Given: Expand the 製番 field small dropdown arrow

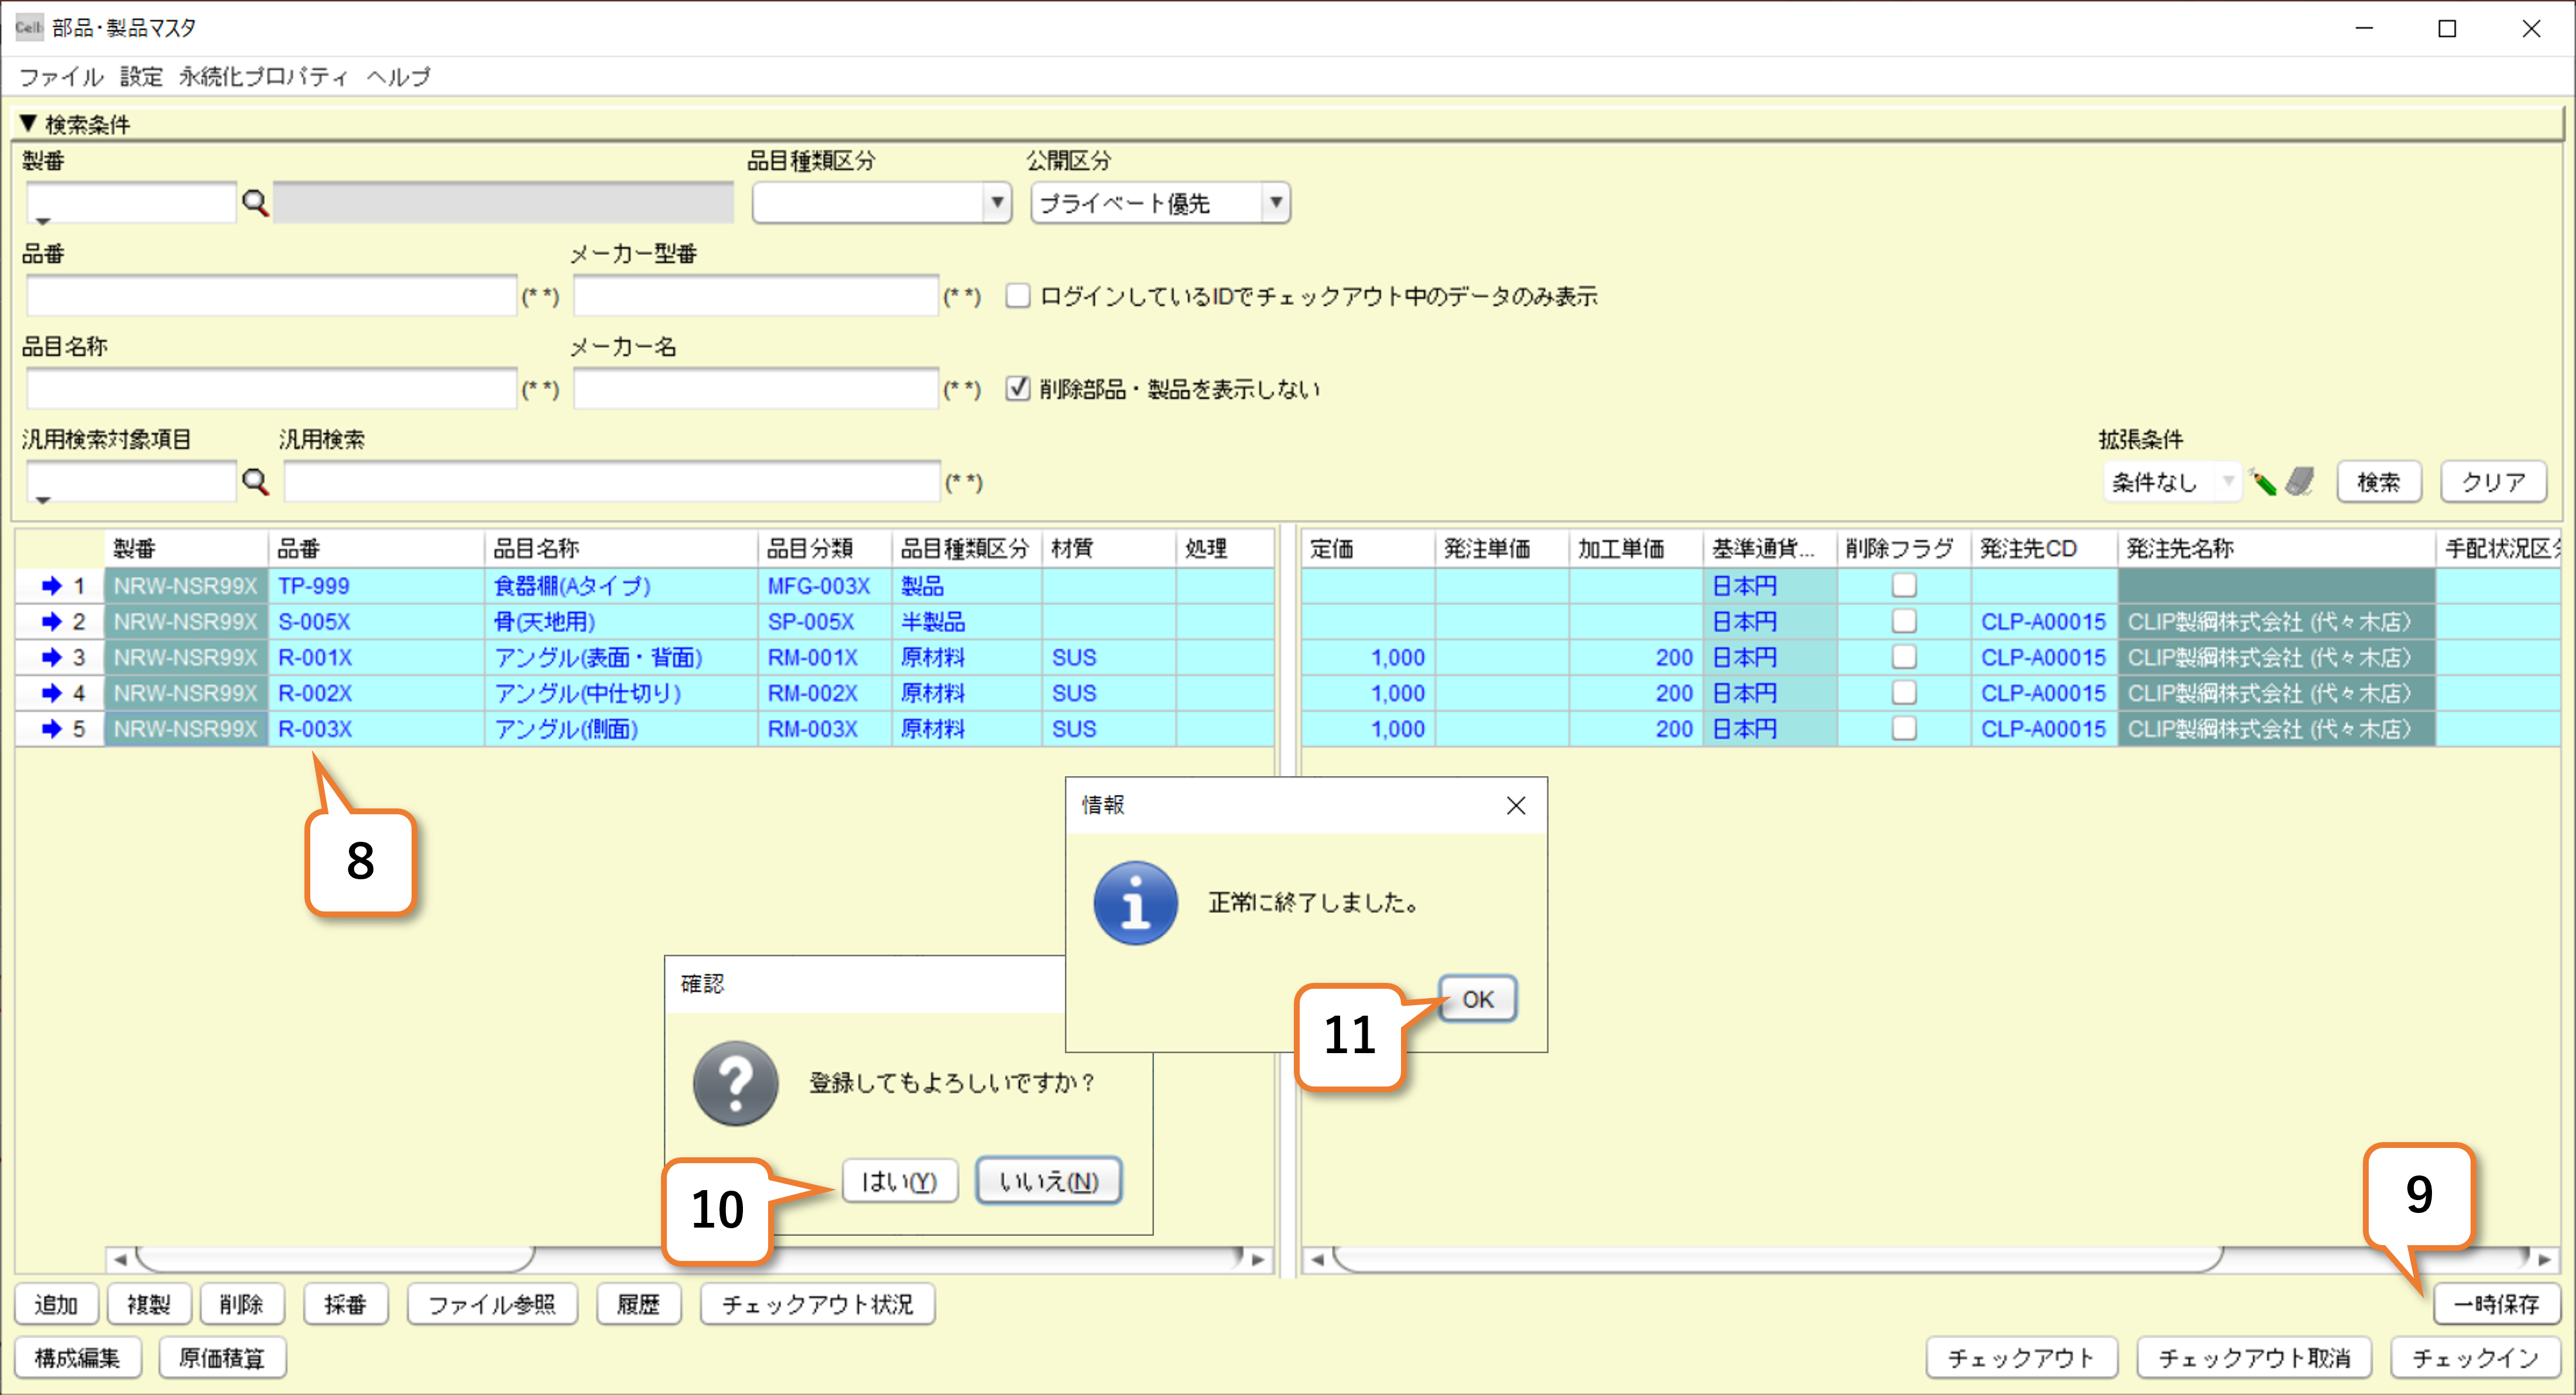Looking at the screenshot, I should [42, 221].
